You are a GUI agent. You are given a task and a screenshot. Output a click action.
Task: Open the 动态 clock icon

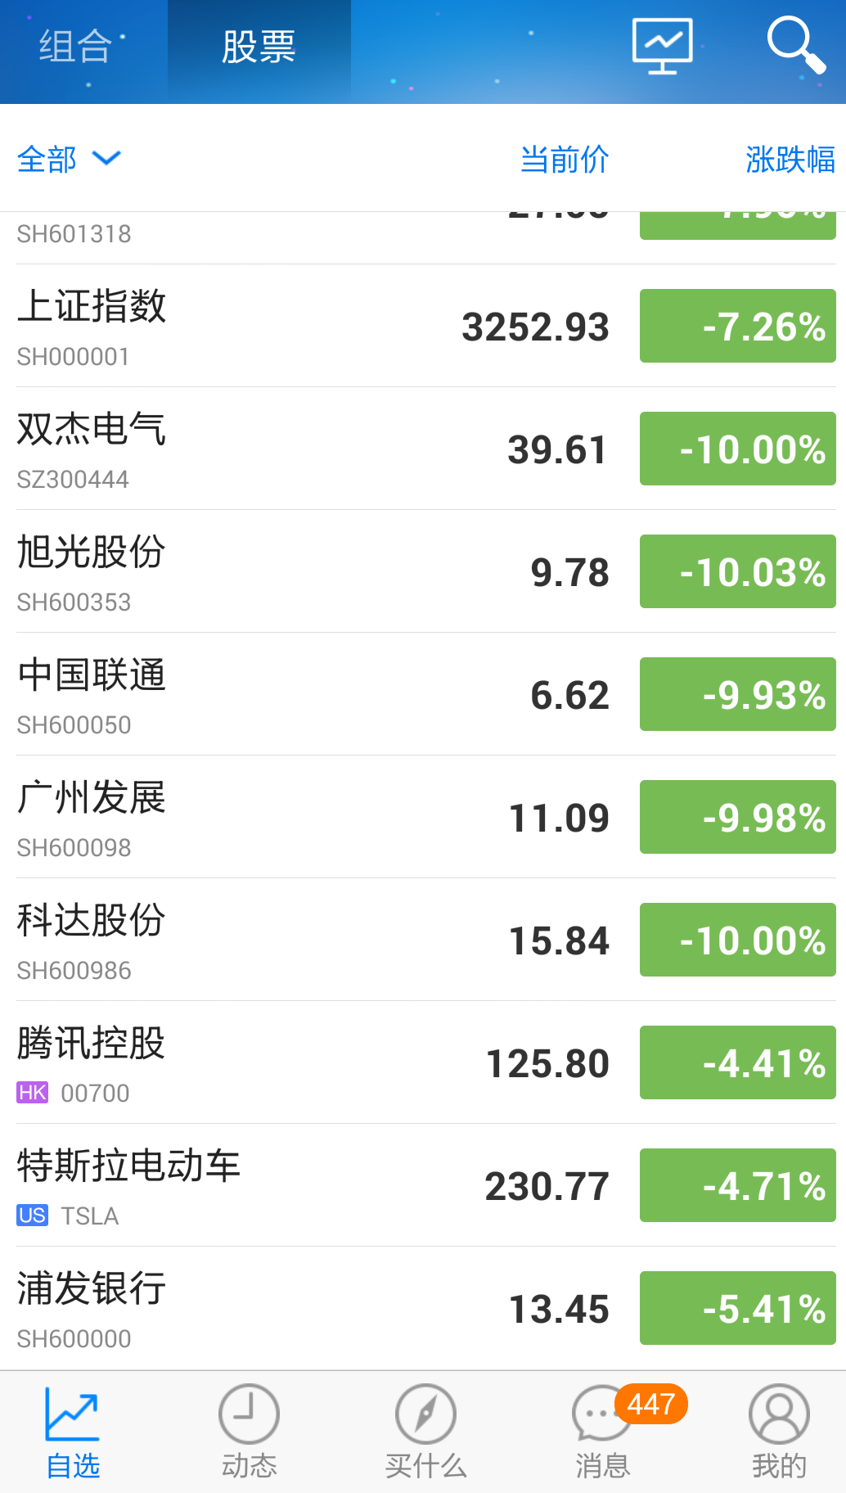249,1414
